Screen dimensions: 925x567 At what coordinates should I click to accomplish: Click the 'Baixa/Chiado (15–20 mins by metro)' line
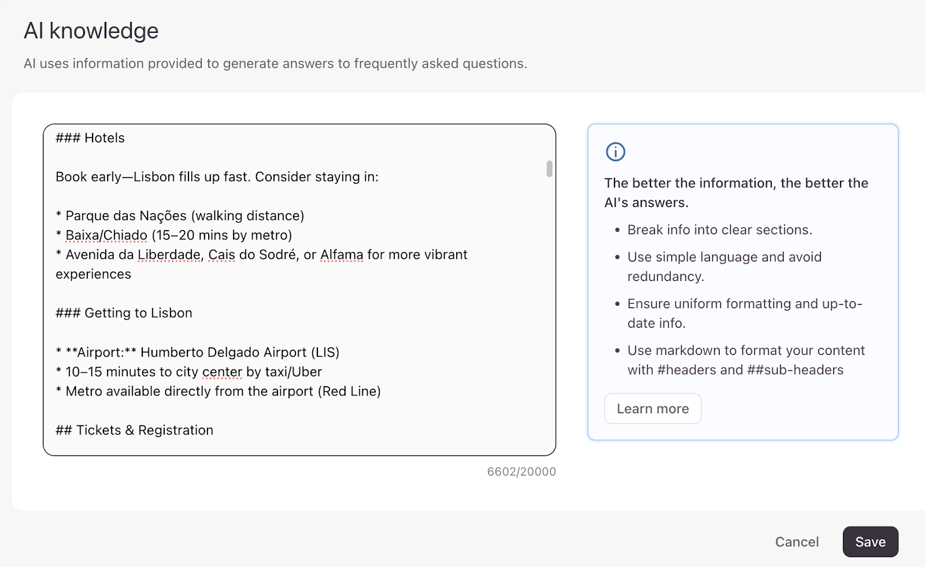173,235
